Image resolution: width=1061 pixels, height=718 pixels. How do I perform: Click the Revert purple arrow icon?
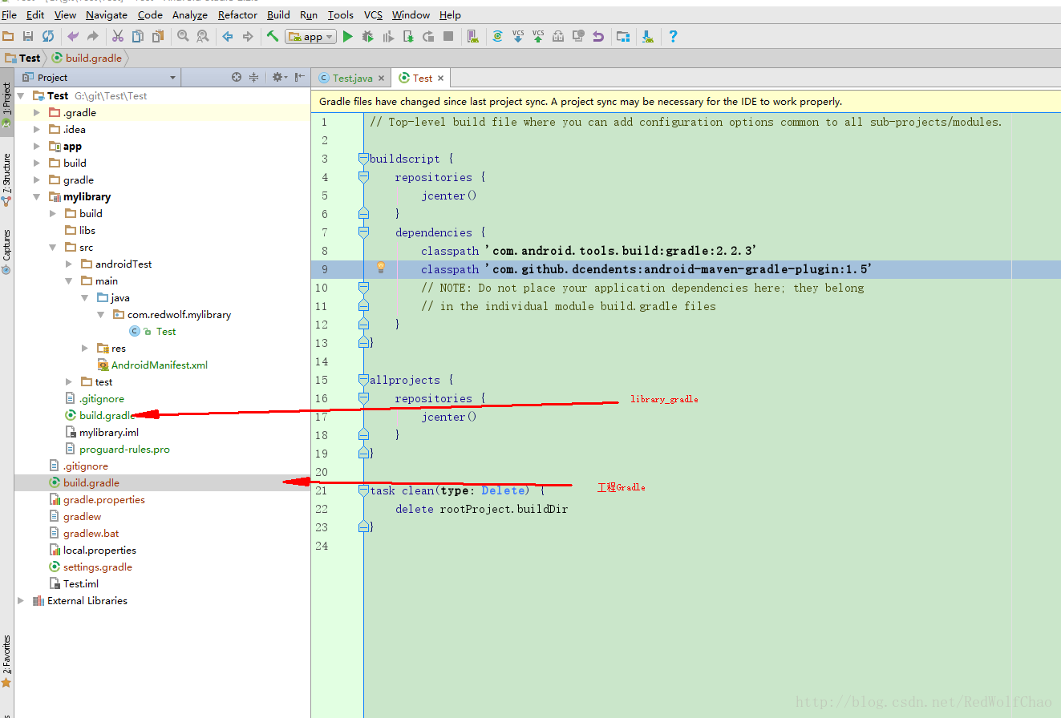coord(598,36)
